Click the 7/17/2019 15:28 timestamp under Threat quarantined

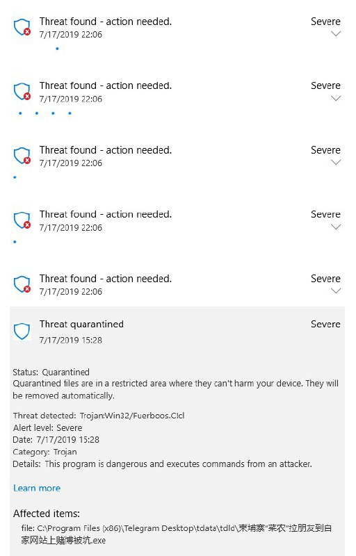pyautogui.click(x=70, y=340)
